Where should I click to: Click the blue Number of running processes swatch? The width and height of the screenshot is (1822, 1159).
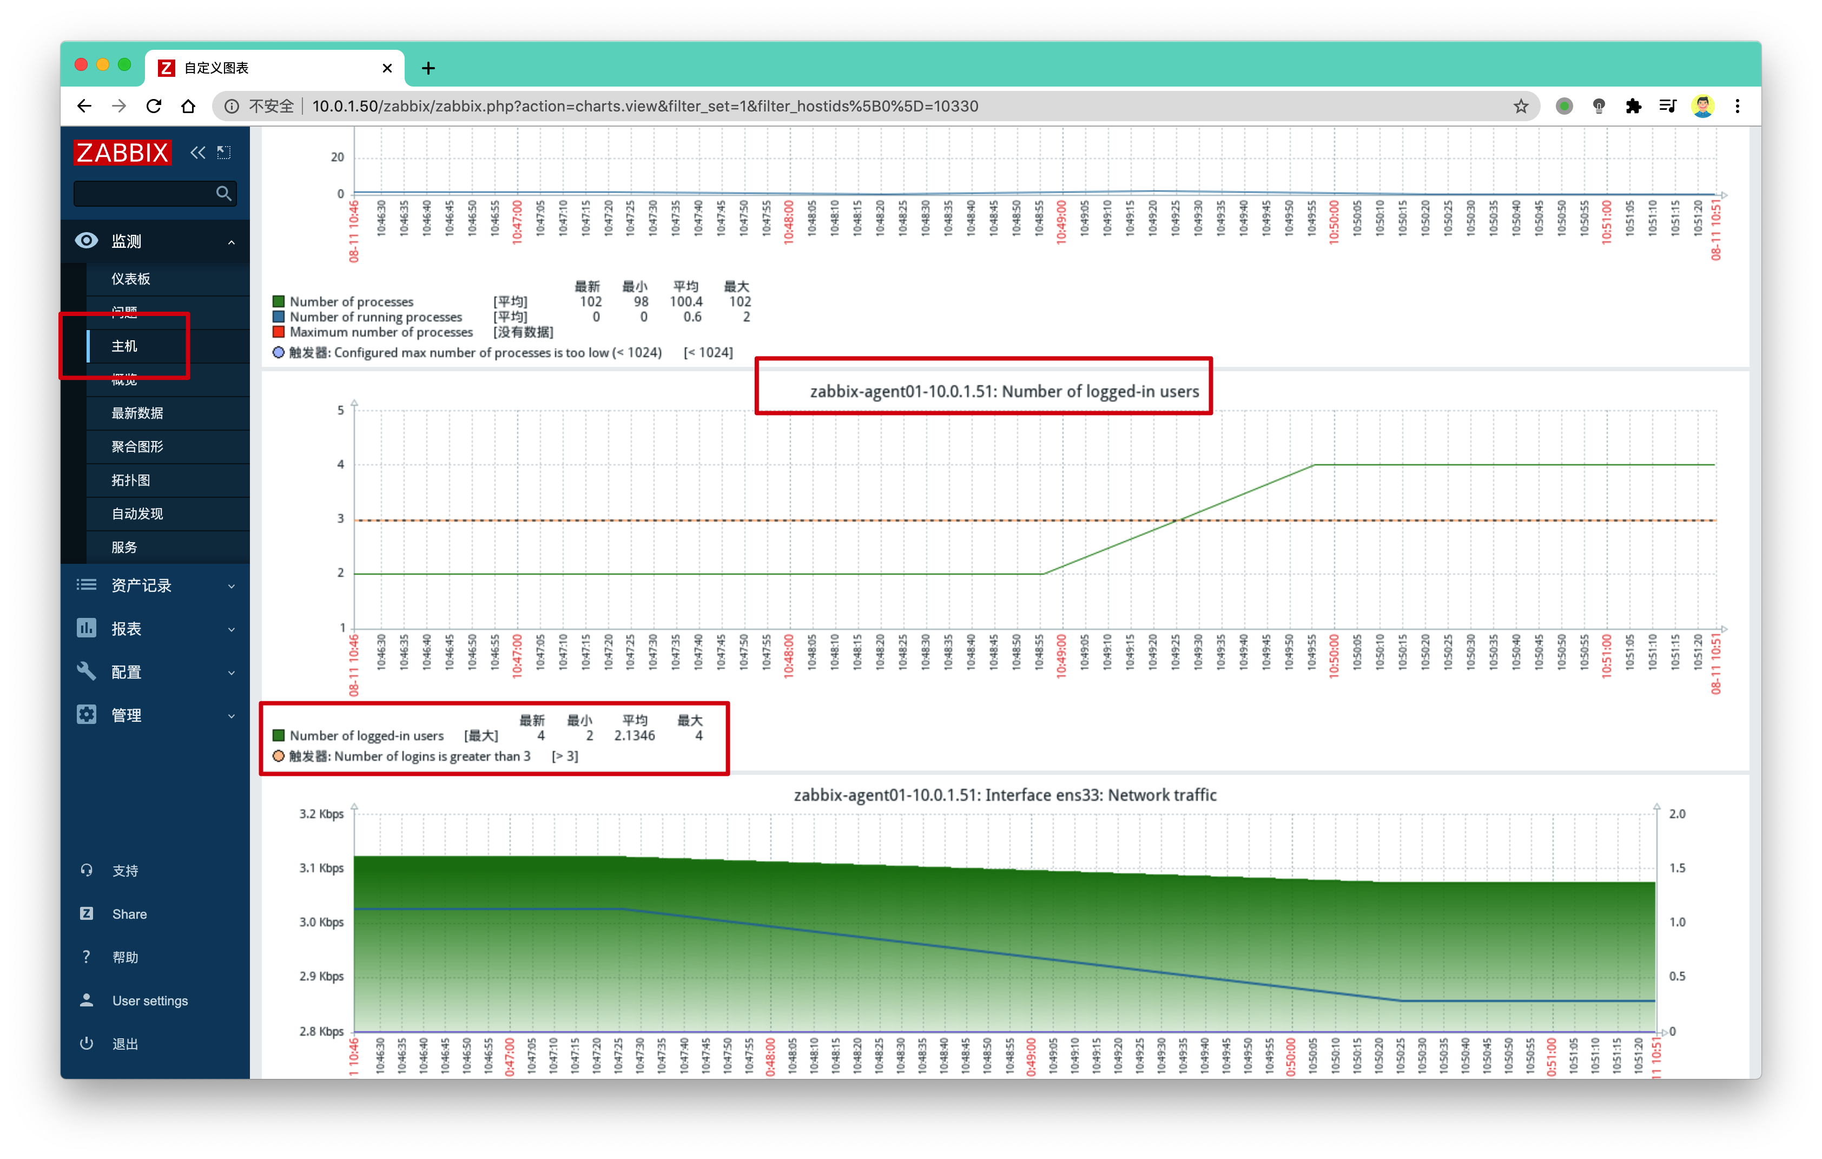tap(279, 317)
